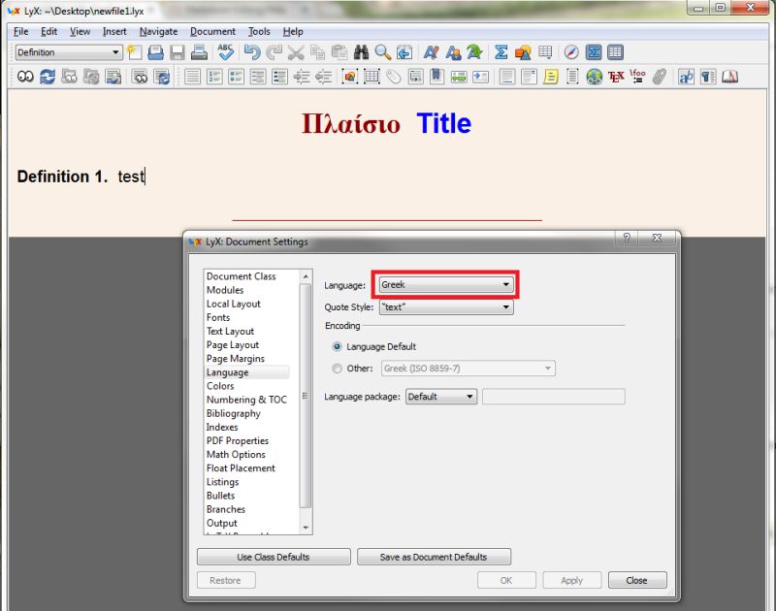This screenshot has height=611, width=776.
Task: Toggle the math panel toolbar button
Action: (x=593, y=52)
